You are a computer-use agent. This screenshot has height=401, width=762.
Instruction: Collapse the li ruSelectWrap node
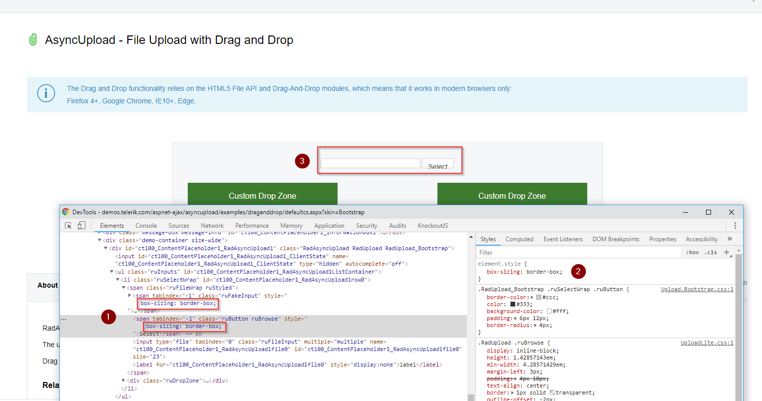tap(117, 280)
